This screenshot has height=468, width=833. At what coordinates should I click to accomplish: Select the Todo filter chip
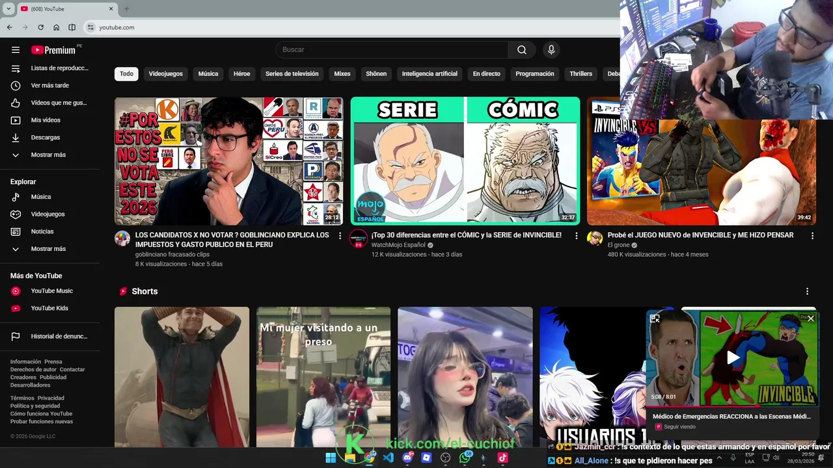click(x=126, y=74)
